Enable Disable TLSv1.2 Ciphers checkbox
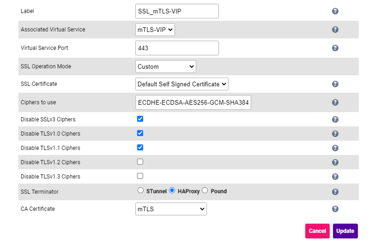The image size is (377, 244). [x=140, y=162]
